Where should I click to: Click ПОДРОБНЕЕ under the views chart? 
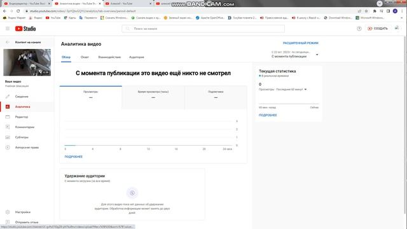coord(74,156)
